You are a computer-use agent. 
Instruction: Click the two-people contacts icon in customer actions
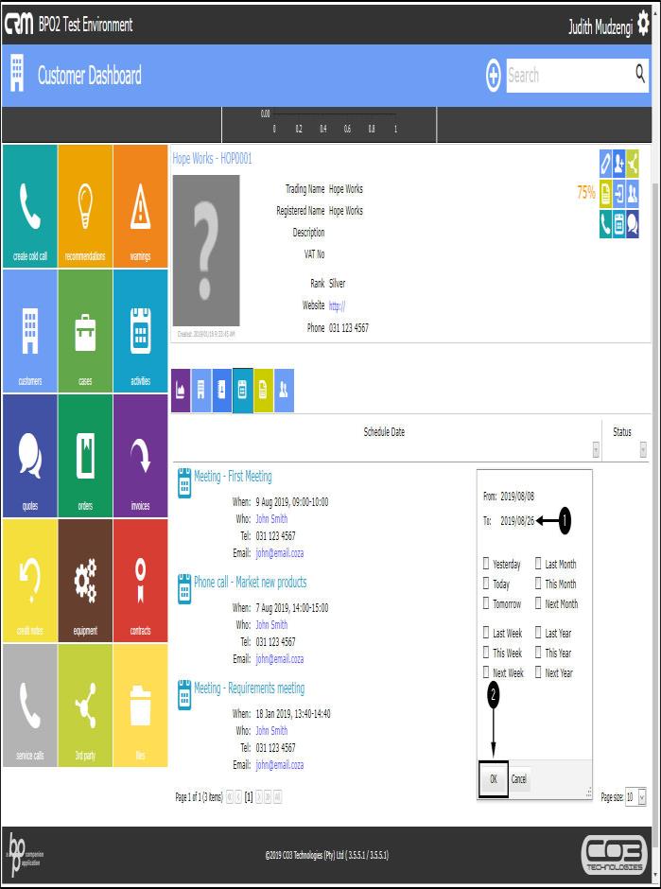point(633,195)
